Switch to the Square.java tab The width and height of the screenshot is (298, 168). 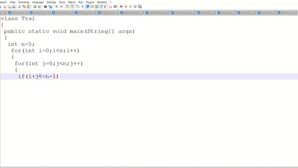click(x=287, y=13)
